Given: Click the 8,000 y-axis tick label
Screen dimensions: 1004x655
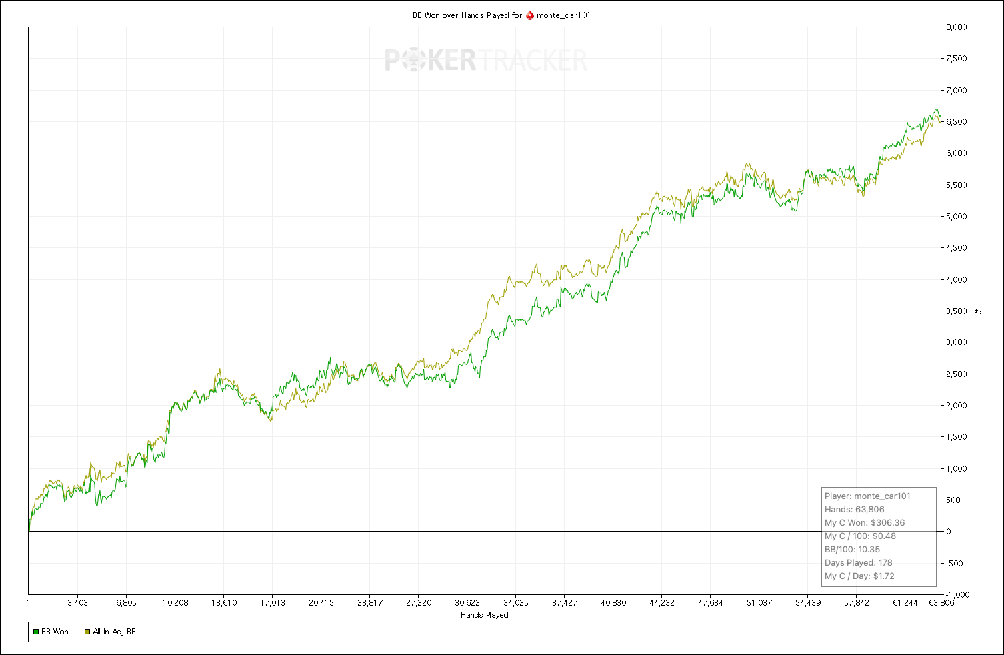Looking at the screenshot, I should [957, 27].
